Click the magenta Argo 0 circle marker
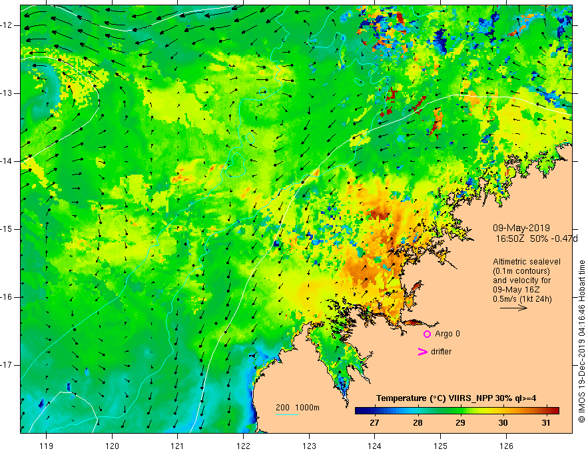Viewport: 586px width, 453px height. [x=427, y=334]
